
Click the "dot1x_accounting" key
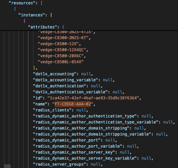pos(54,74)
